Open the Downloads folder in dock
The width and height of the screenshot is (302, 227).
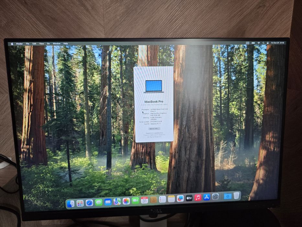point(228,196)
